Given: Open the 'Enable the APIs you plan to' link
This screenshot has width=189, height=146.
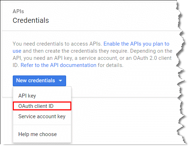Looking at the screenshot, I should coord(136,44).
